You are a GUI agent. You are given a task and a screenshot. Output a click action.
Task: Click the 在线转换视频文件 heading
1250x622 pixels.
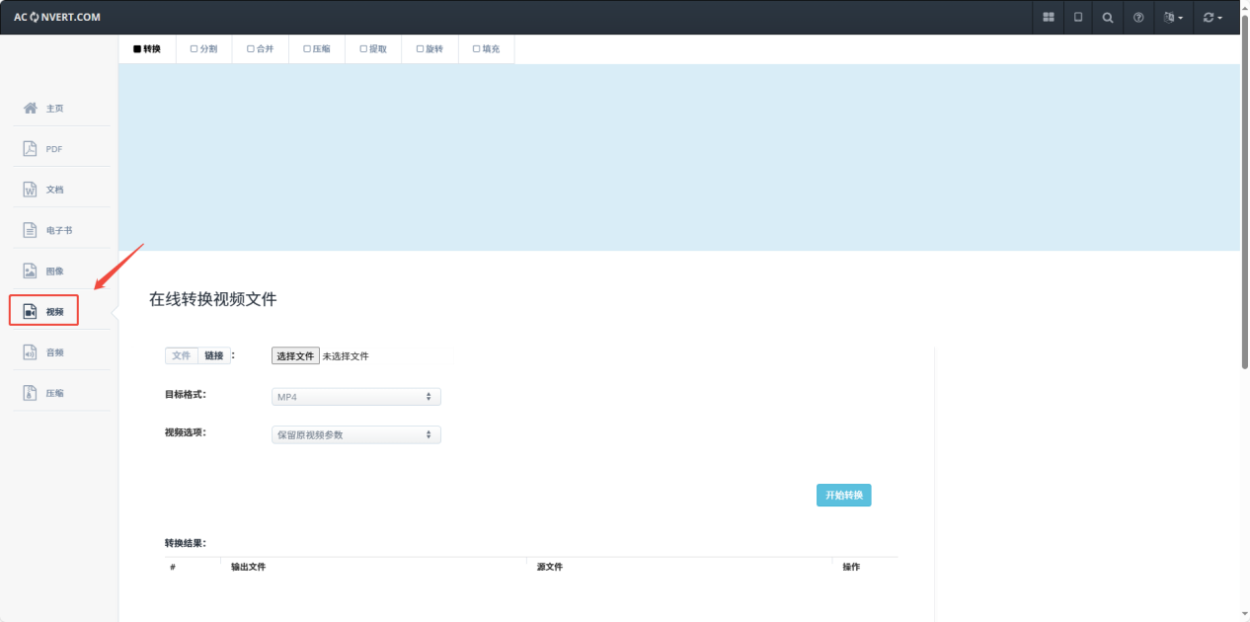[213, 299]
